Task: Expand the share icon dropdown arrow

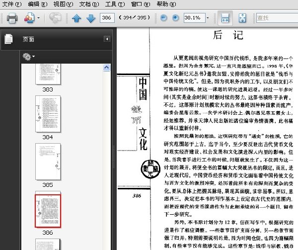Action: coord(38,18)
